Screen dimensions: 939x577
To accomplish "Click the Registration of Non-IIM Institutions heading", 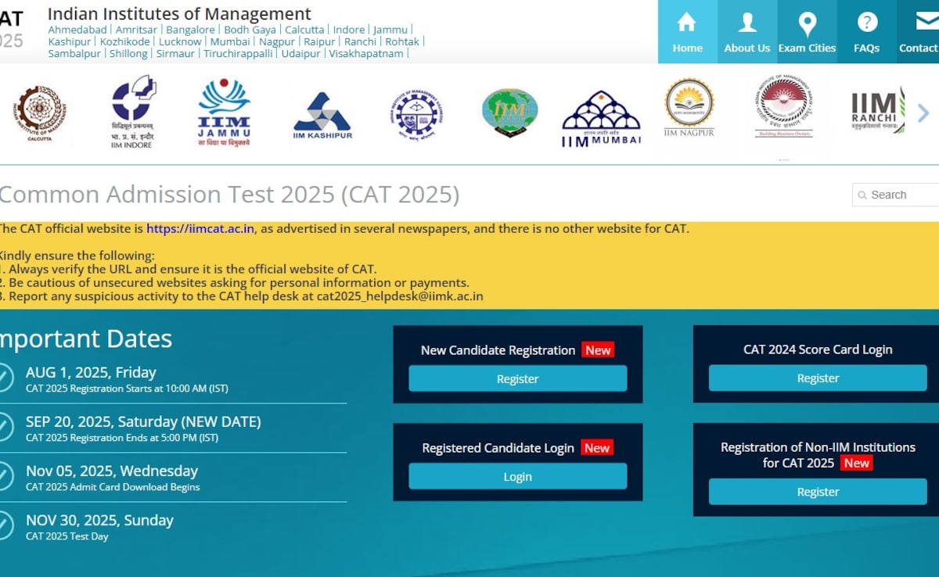I will click(x=818, y=455).
